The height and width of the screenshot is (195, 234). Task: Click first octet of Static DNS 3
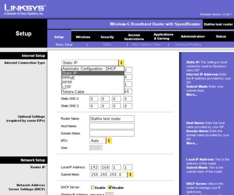pos(94,106)
